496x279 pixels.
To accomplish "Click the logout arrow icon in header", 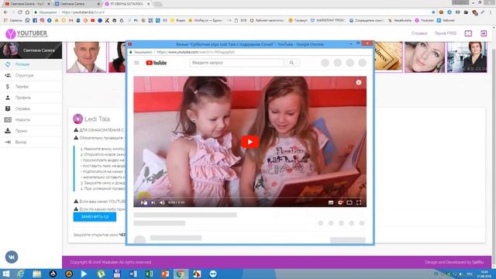I will tap(484, 33).
